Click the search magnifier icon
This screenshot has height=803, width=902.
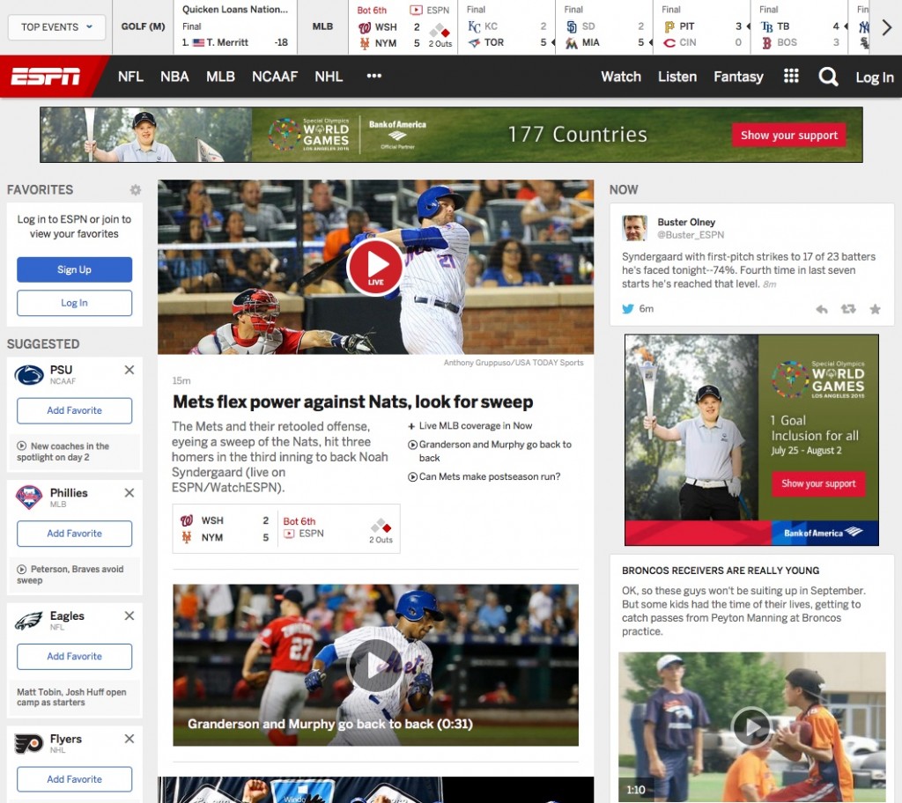click(828, 77)
